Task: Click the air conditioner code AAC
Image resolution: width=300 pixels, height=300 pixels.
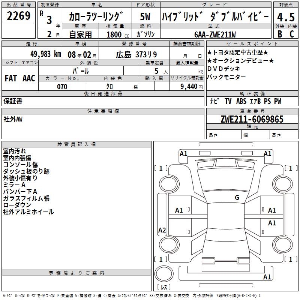Action: coord(29,78)
